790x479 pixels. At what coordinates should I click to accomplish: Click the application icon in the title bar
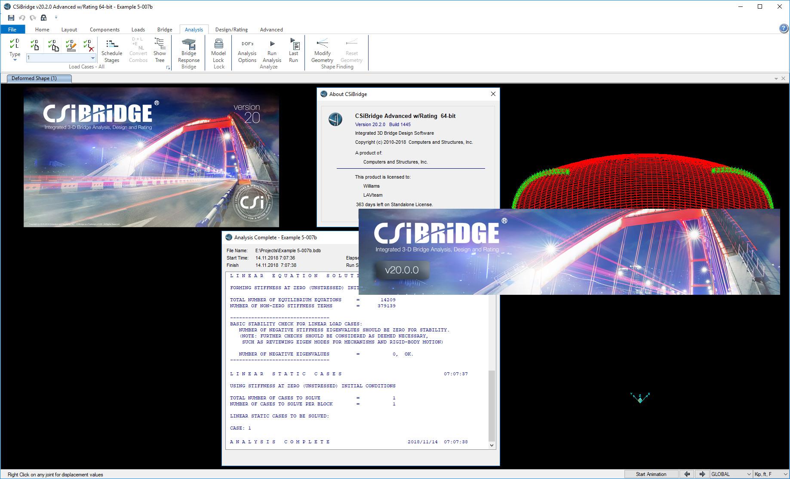pos(7,6)
